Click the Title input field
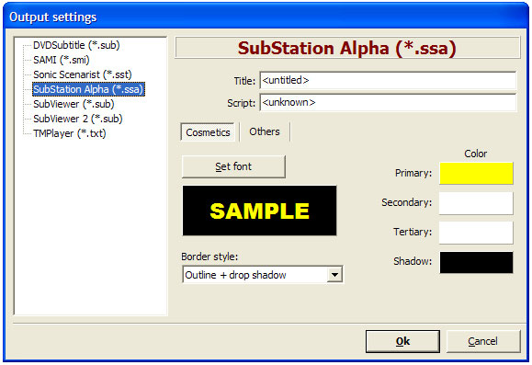The image size is (532, 365). coord(388,81)
